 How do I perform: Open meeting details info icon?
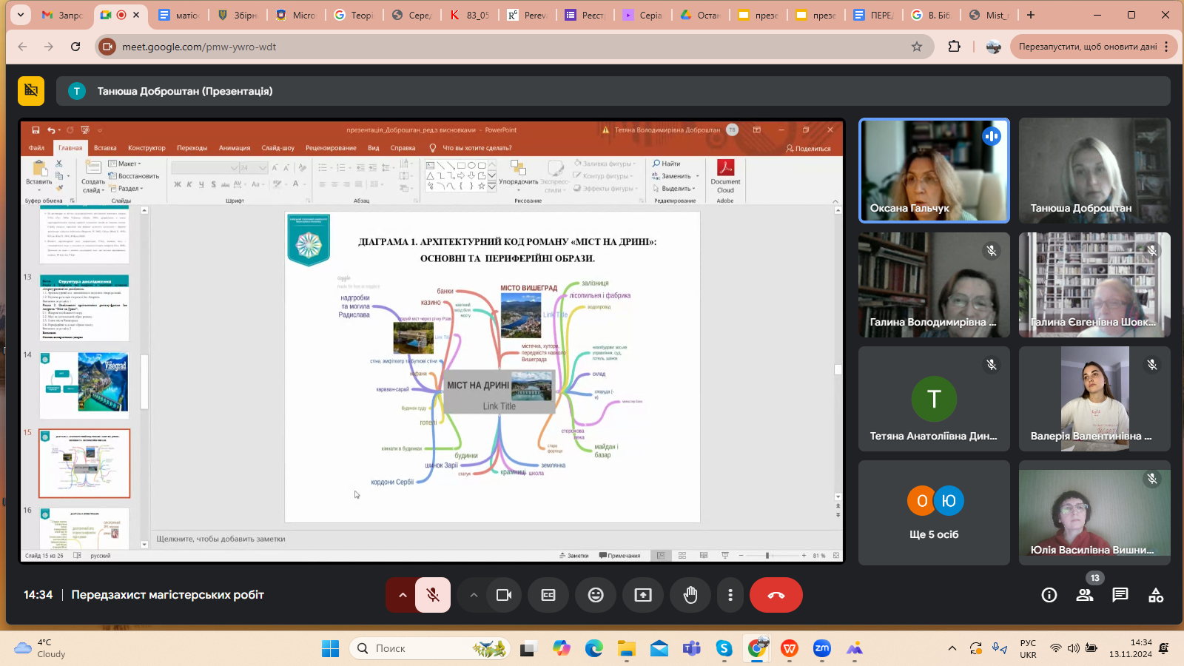coord(1049,595)
